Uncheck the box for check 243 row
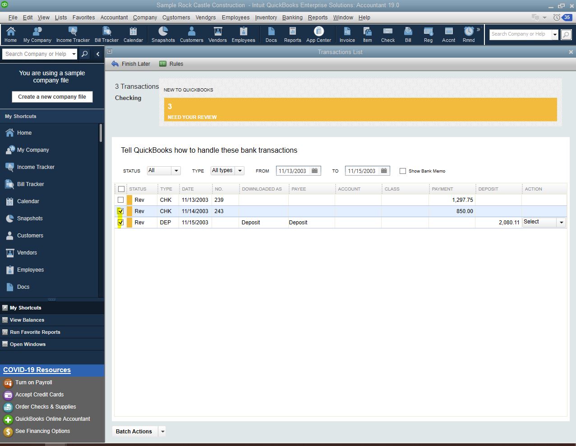The height and width of the screenshot is (446, 576). pyautogui.click(x=120, y=211)
